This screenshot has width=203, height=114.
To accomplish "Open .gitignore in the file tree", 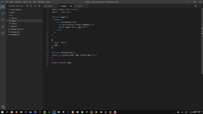I will point(14,26).
